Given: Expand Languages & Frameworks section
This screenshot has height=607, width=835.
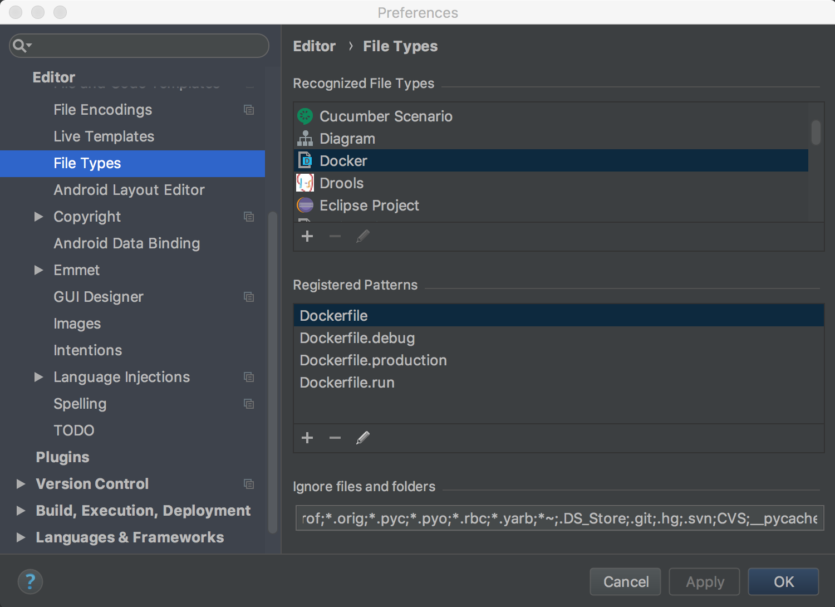Looking at the screenshot, I should click(x=21, y=537).
